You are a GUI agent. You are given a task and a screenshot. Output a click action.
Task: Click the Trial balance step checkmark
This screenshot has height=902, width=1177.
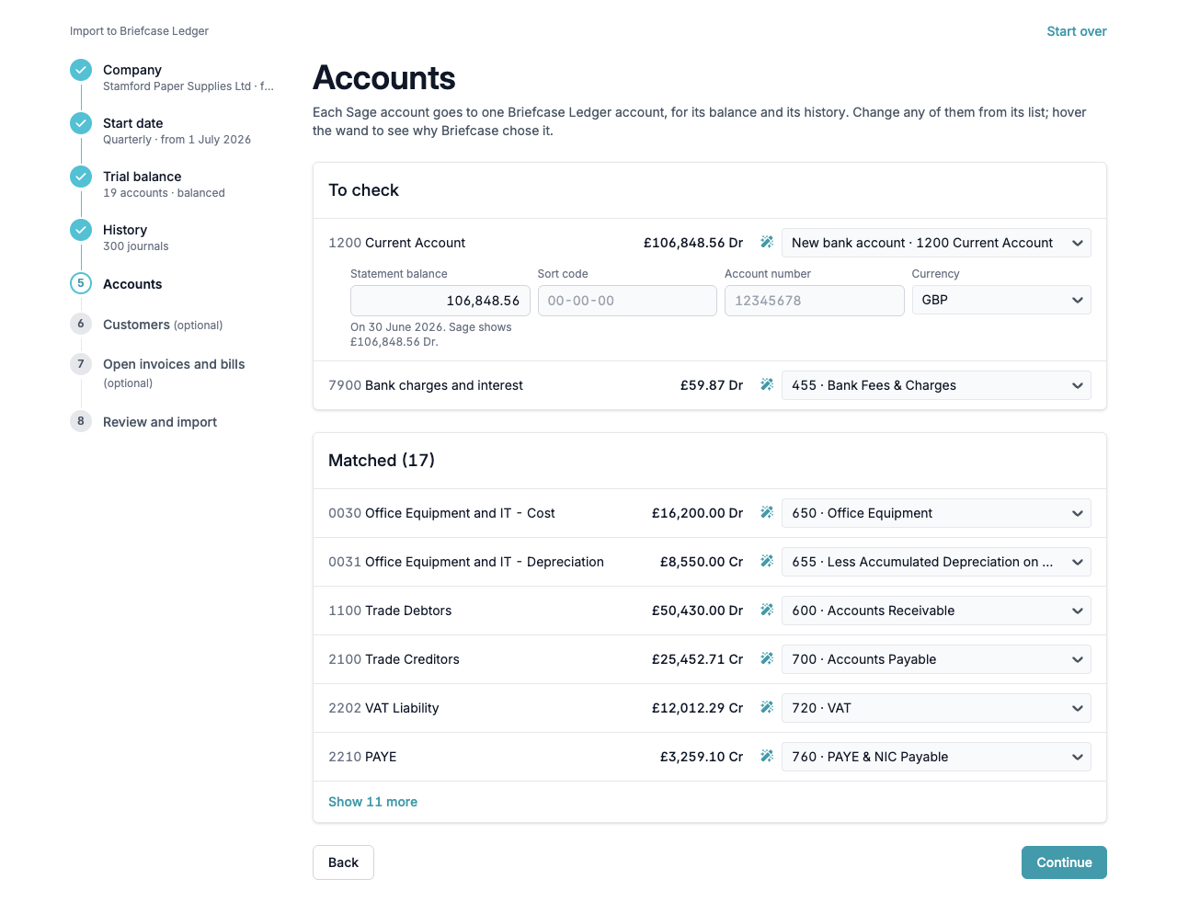click(x=81, y=177)
